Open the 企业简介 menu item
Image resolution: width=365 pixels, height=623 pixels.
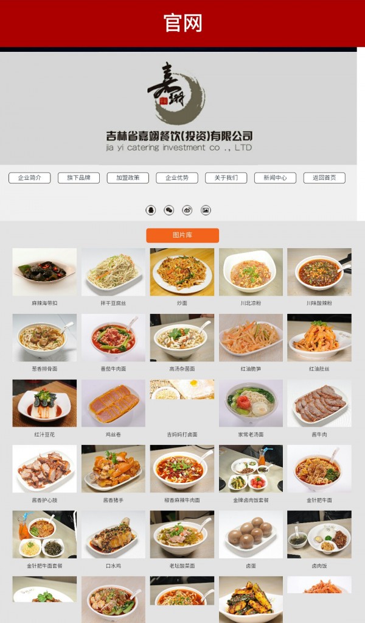(30, 177)
